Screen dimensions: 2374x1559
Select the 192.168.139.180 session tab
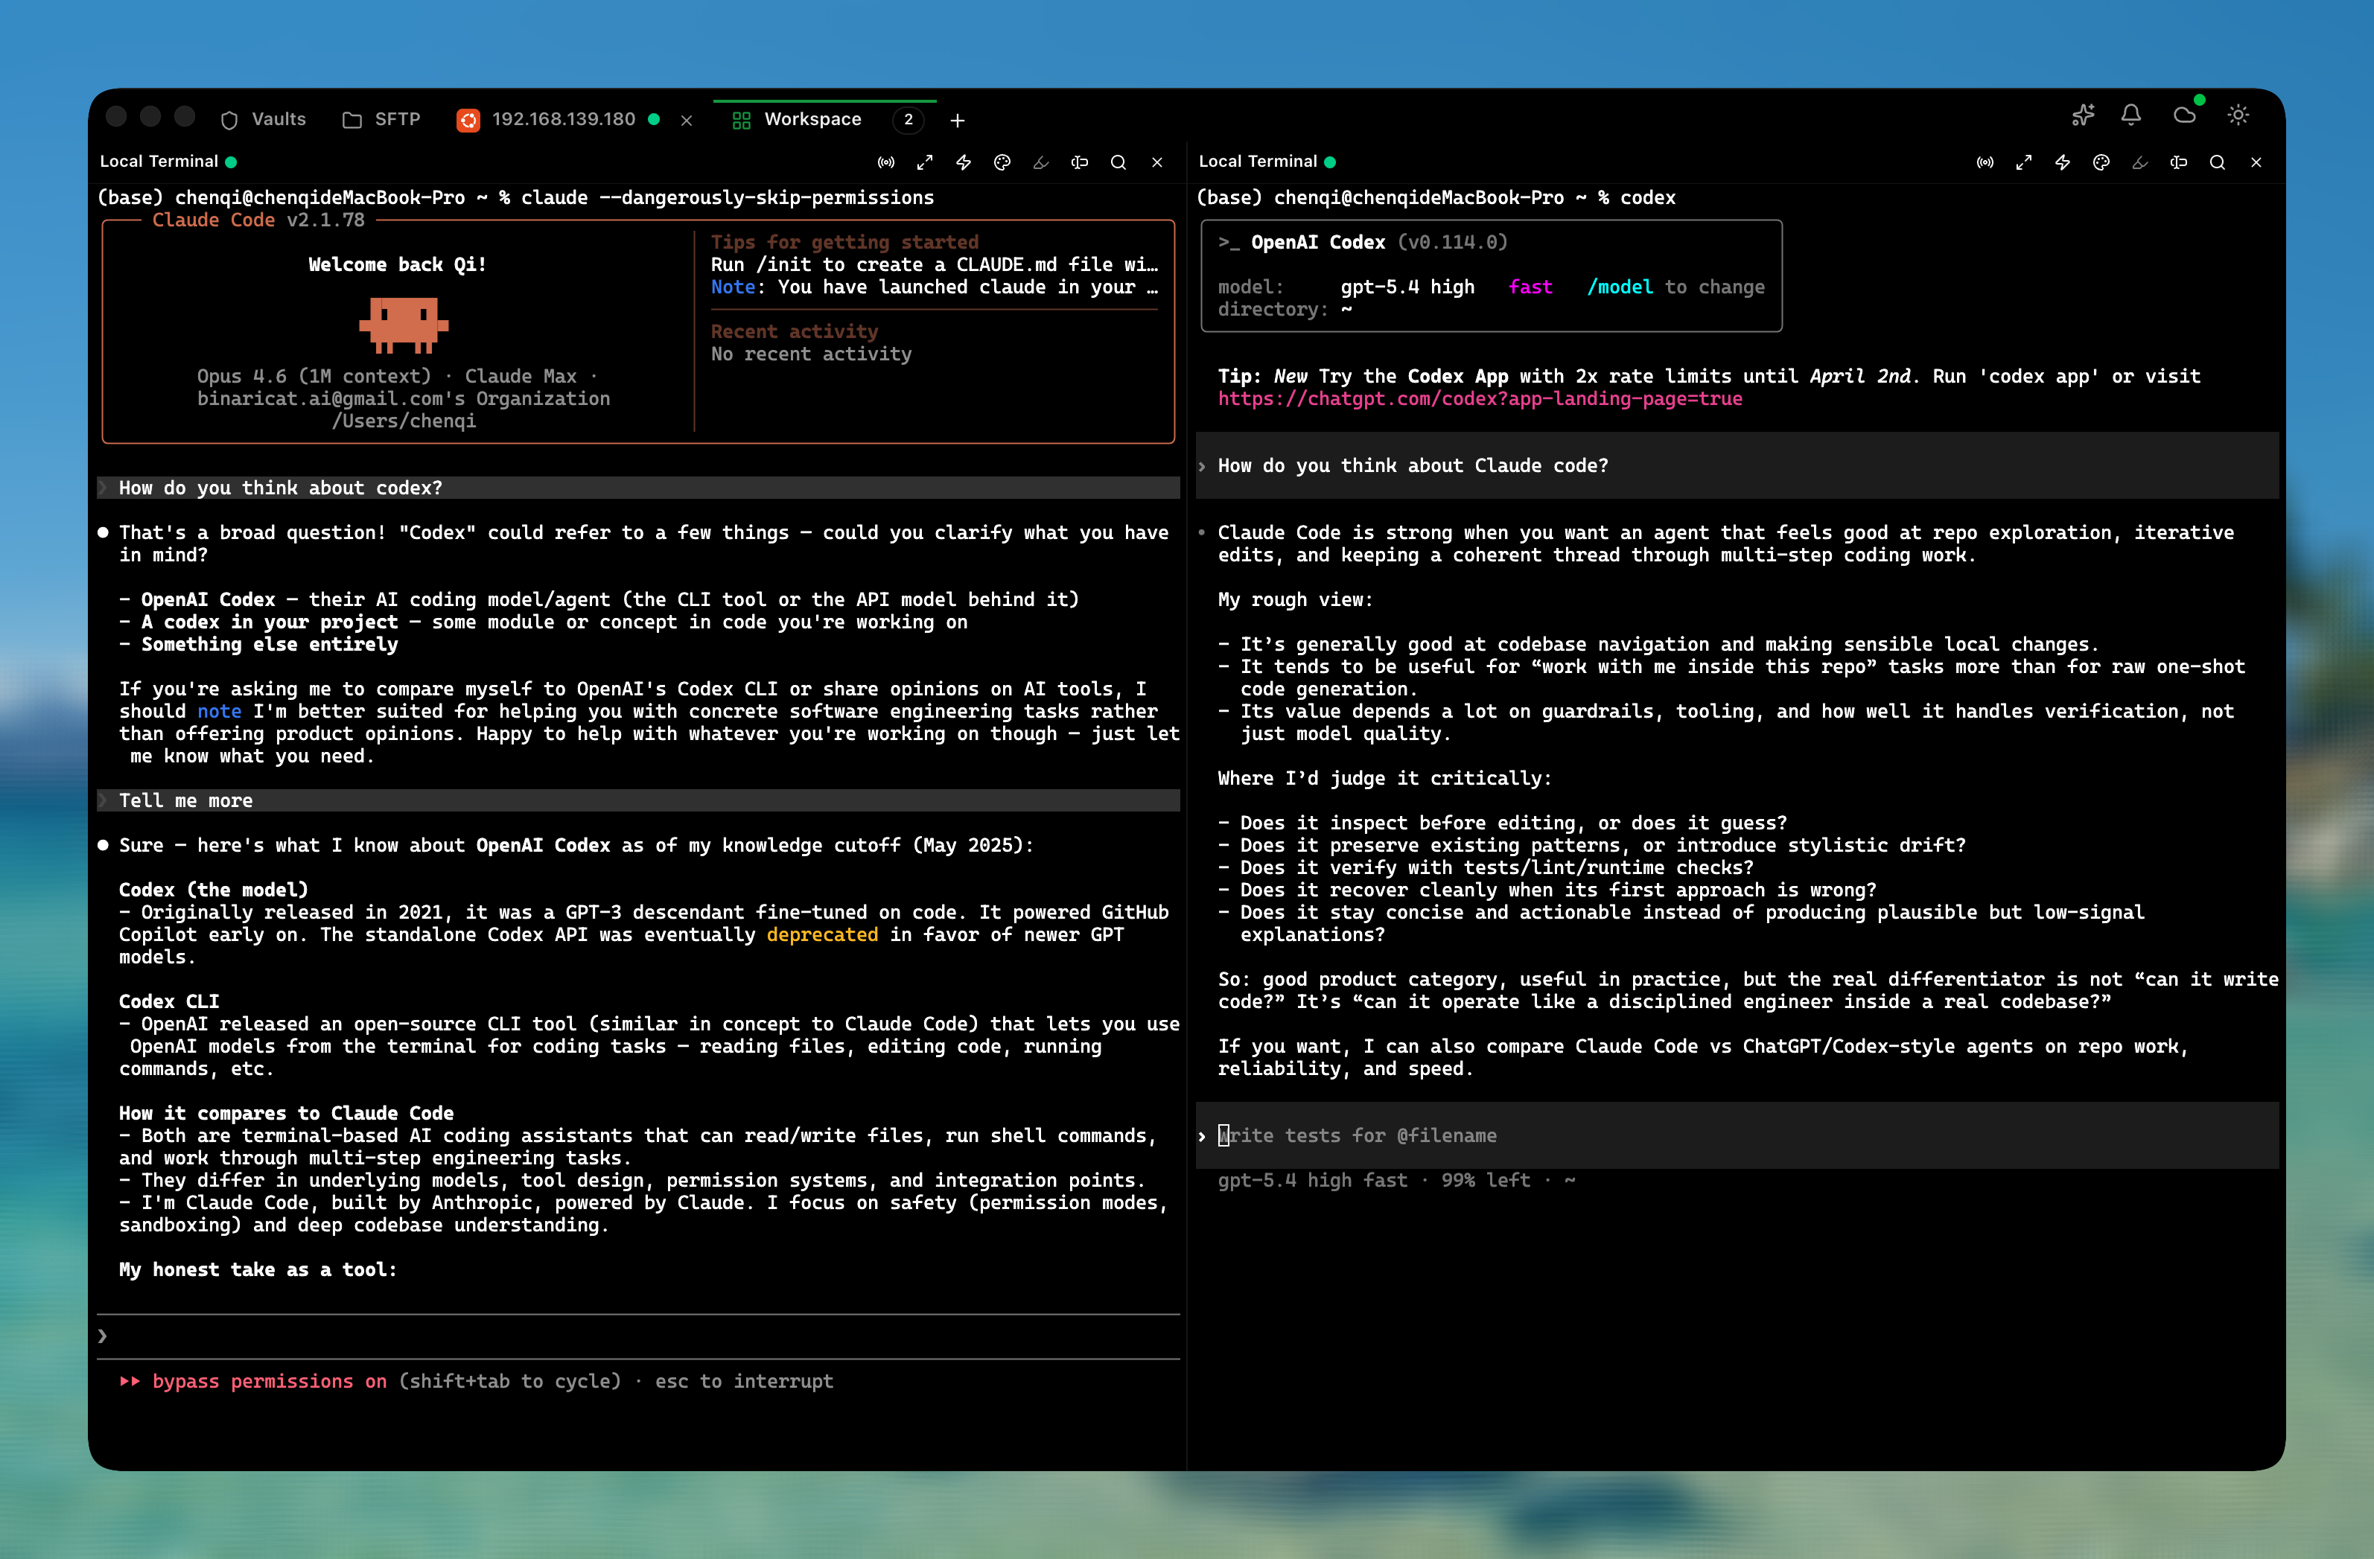562,120
